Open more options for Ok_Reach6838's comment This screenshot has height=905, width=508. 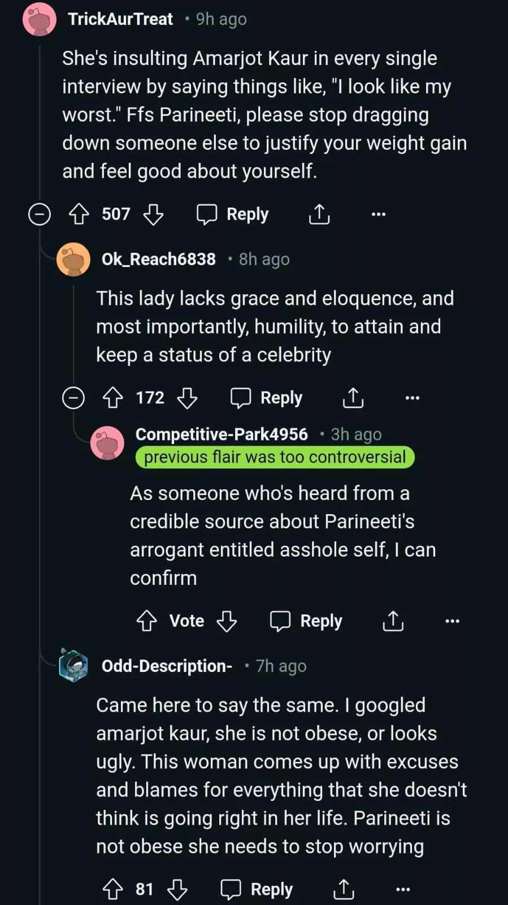pyautogui.click(x=413, y=398)
